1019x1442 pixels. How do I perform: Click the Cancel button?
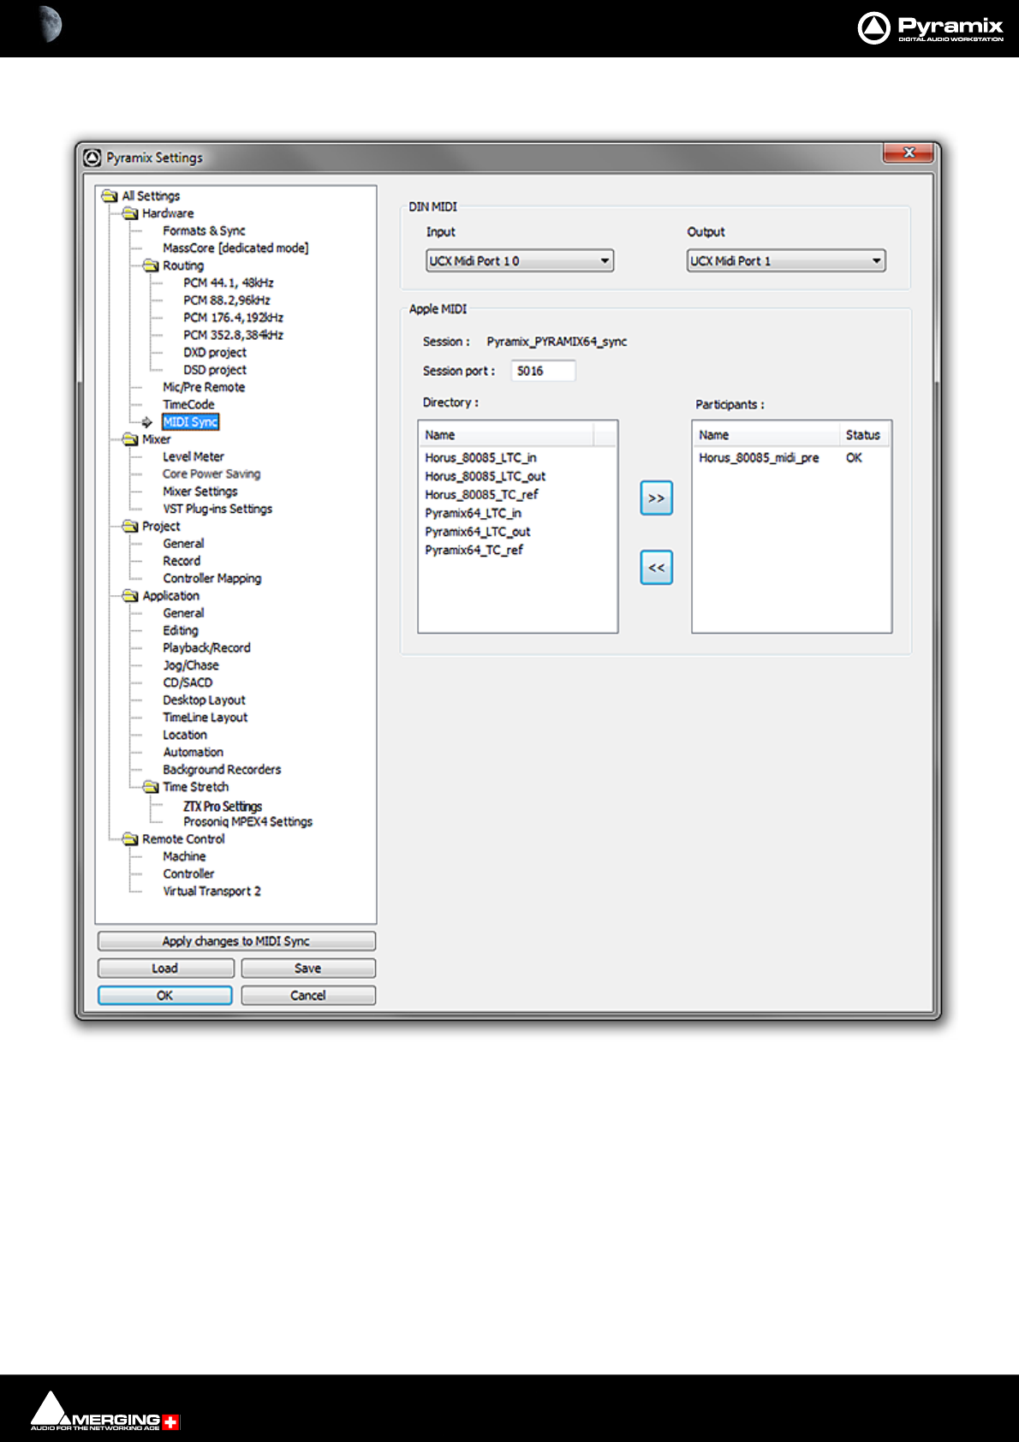[308, 996]
